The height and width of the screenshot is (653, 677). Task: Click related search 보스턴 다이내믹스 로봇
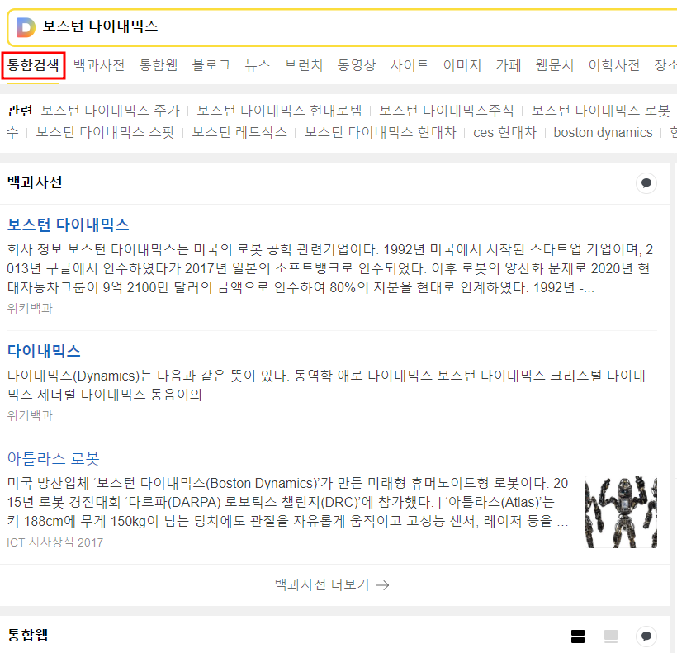[x=600, y=111]
